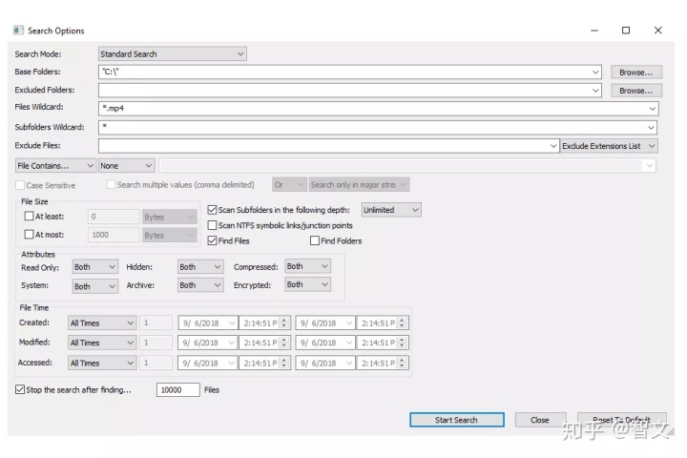Viewport: 687px width, 458px height.
Task: Open the File Contains dropdown
Action: tap(55, 166)
